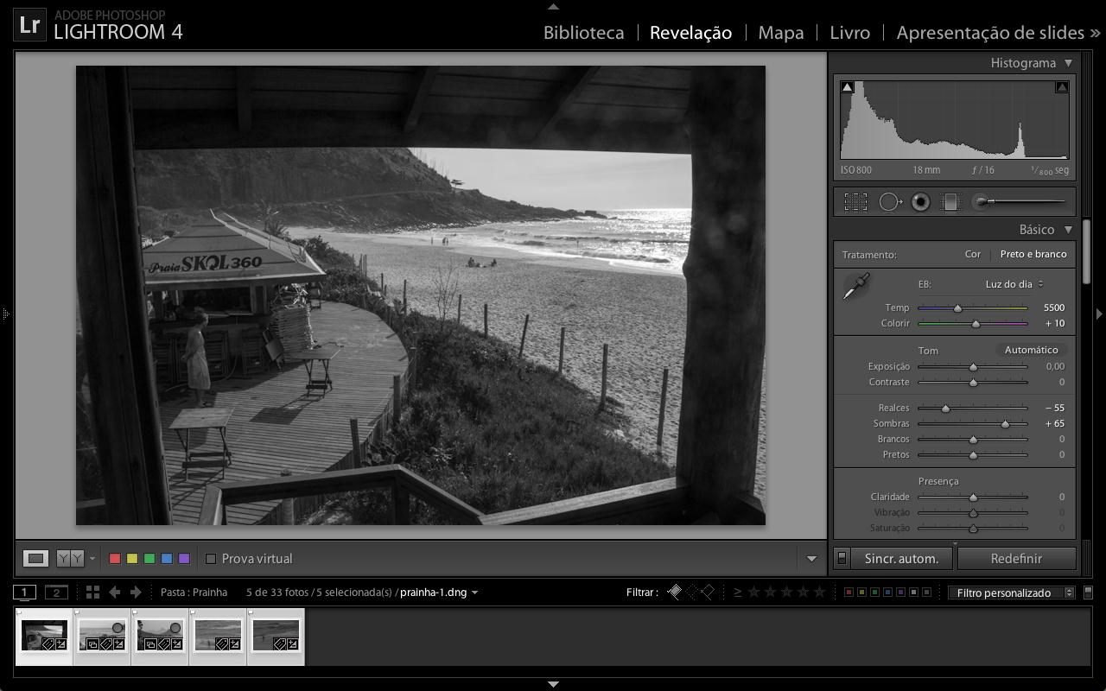
Task: Click the main window display button 1
Action: coord(24,593)
